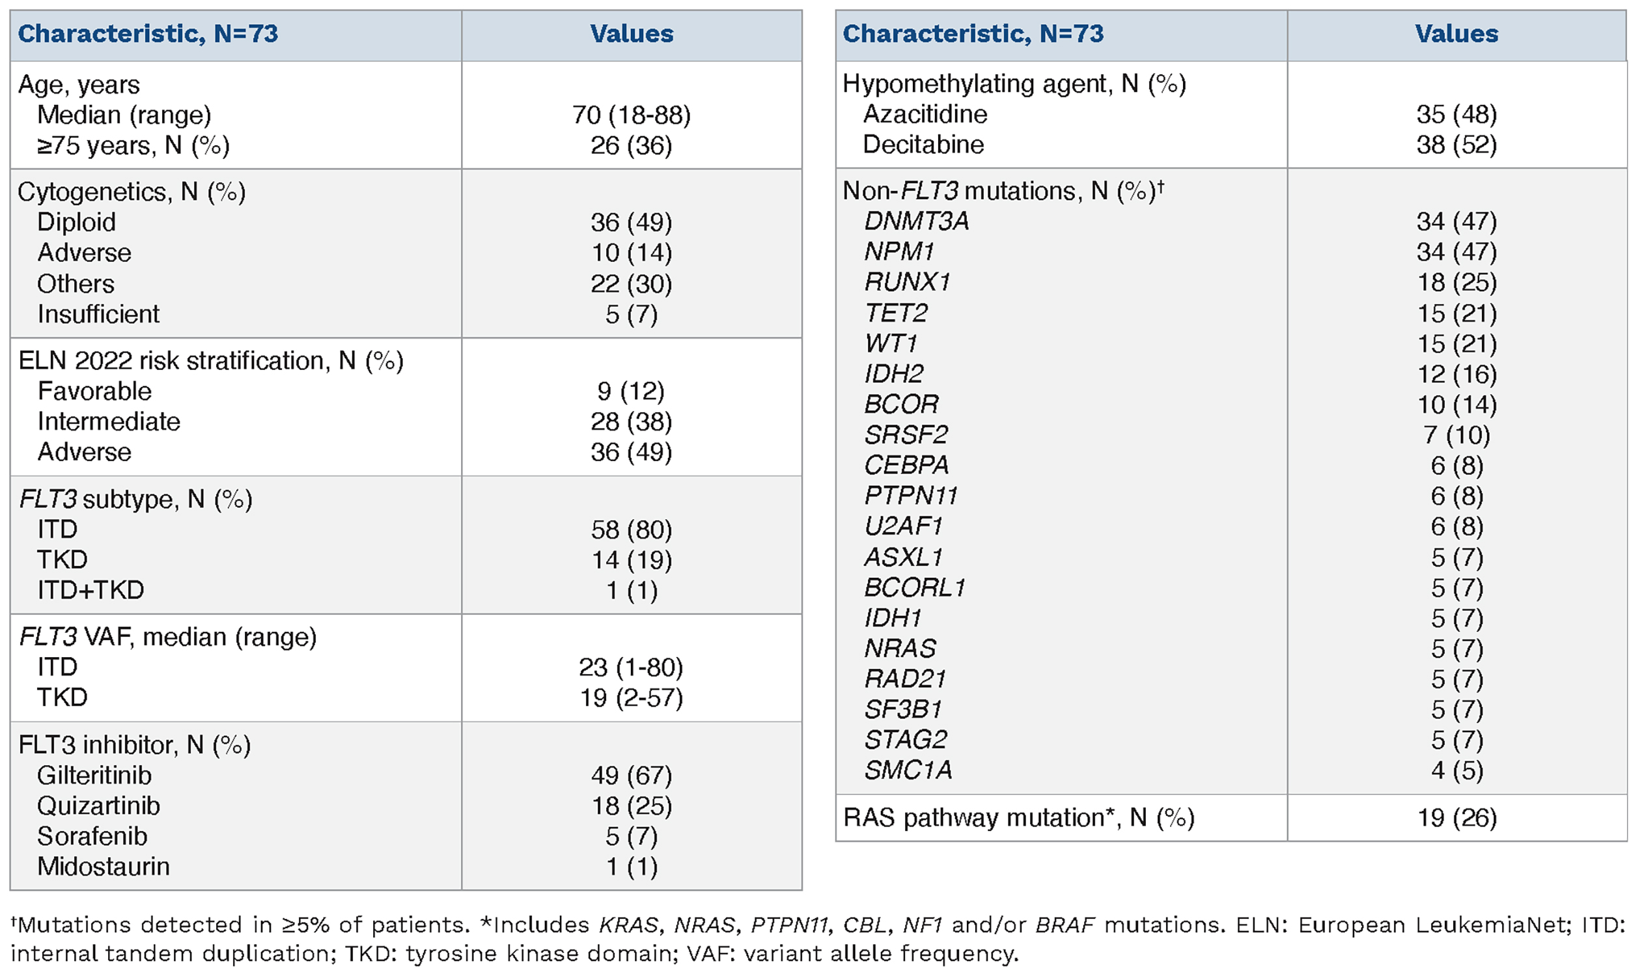Select the Decitabine value 38 (52)
Viewport: 1644px width, 973px height.
[x=1456, y=145]
